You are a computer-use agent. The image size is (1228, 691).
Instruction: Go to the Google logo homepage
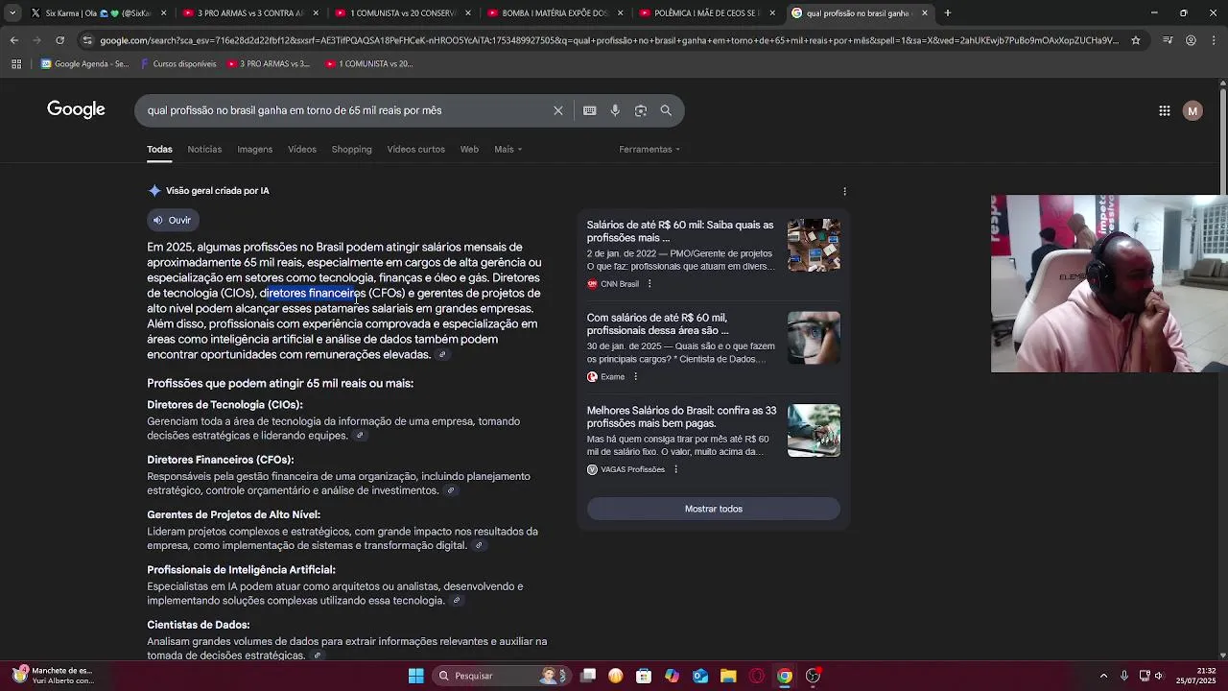[x=76, y=109]
